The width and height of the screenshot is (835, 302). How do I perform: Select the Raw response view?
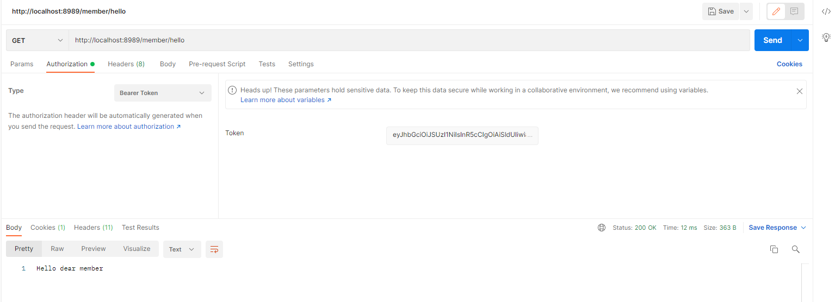(57, 249)
